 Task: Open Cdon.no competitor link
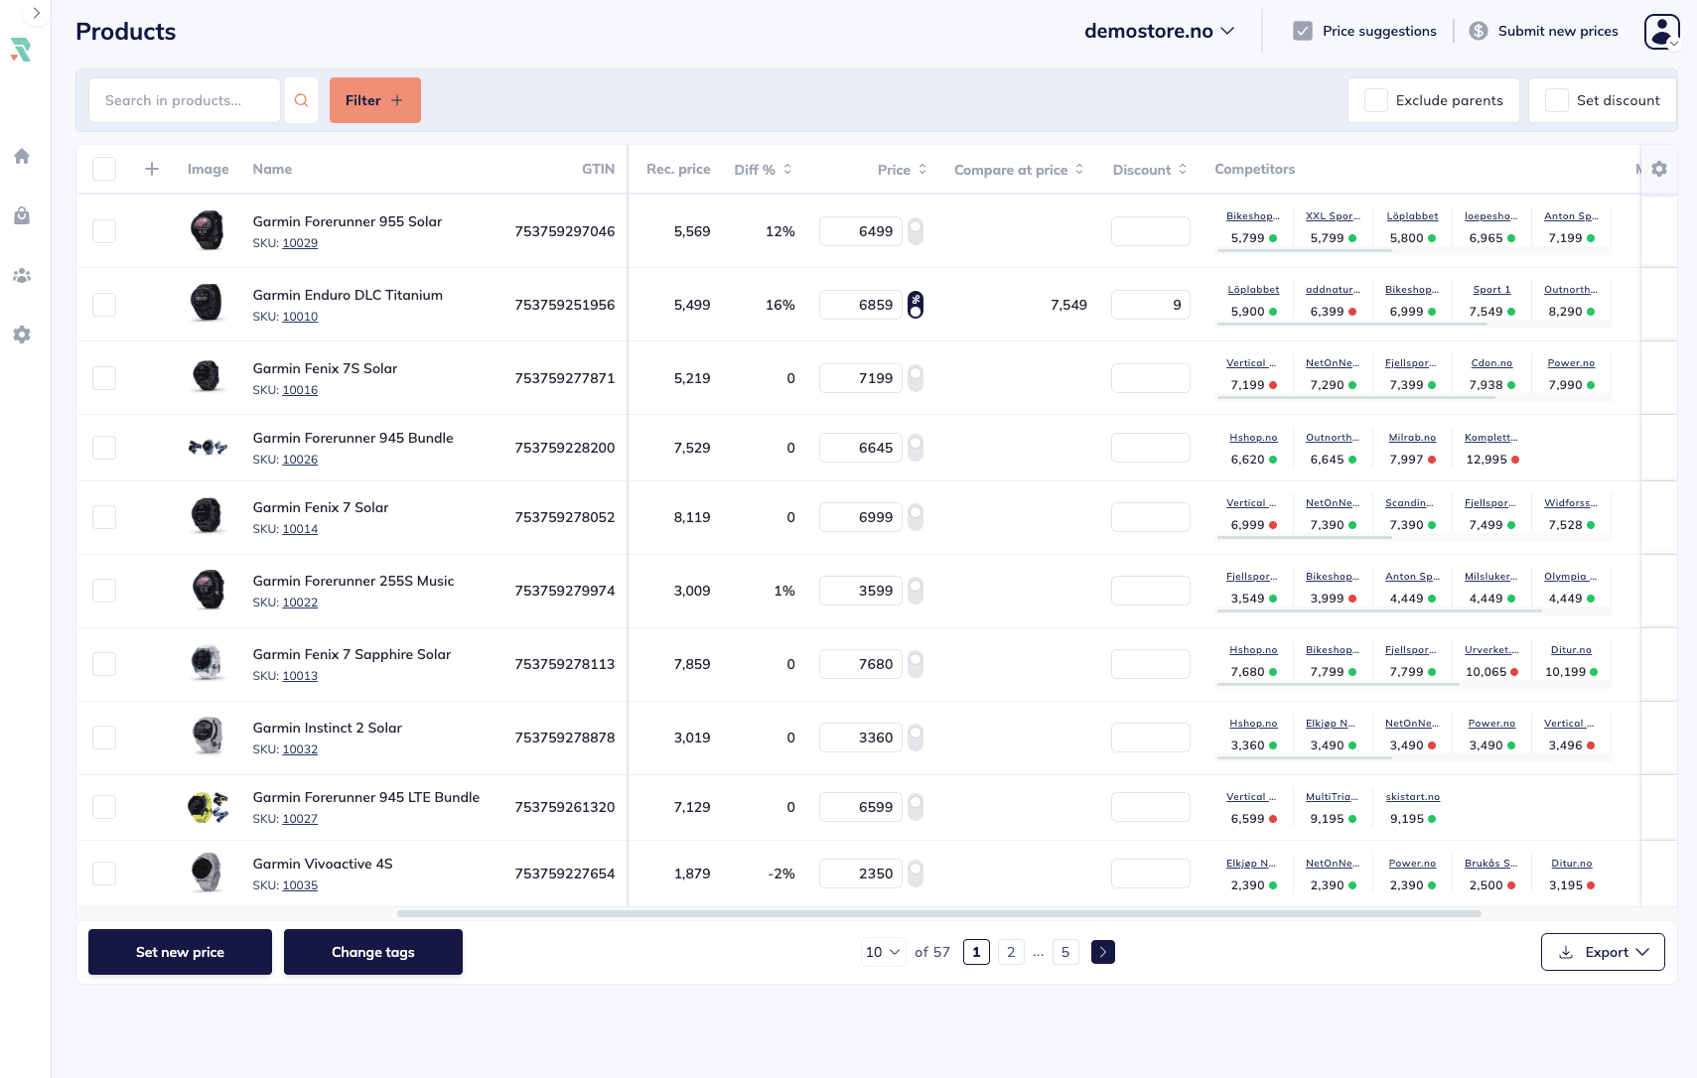pos(1491,363)
